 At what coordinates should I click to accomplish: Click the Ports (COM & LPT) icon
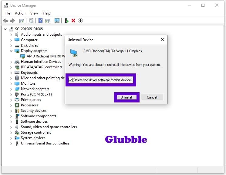(17, 94)
